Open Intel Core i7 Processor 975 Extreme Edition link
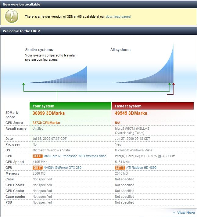This screenshot has height=217, width=197. [x=75, y=156]
